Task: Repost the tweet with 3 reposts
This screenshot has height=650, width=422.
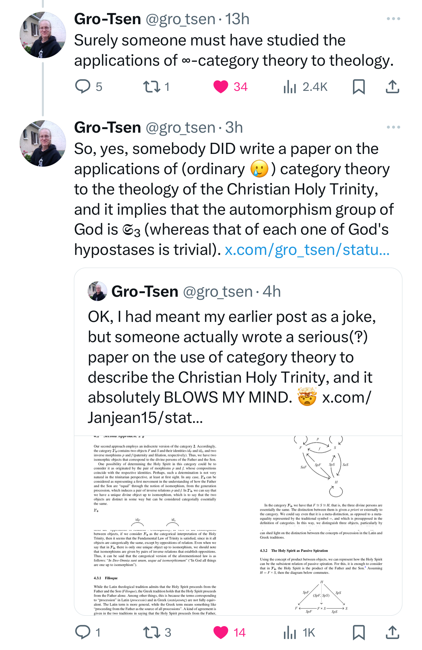Action: 152,632
